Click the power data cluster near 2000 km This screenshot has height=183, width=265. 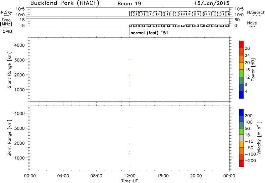point(130,76)
